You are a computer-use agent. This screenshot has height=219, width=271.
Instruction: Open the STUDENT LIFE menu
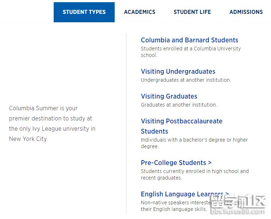click(x=192, y=12)
